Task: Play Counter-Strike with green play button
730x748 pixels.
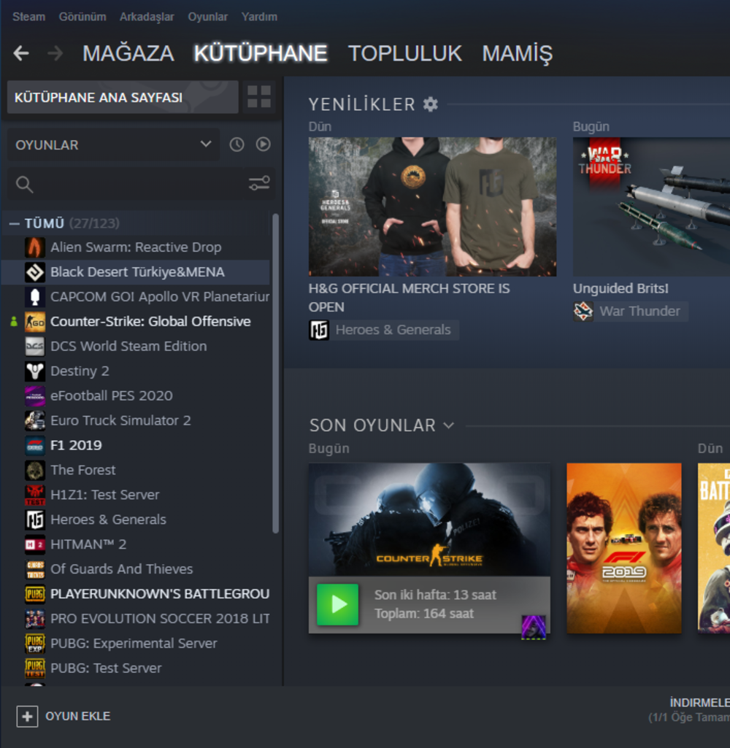Action: pyautogui.click(x=337, y=604)
